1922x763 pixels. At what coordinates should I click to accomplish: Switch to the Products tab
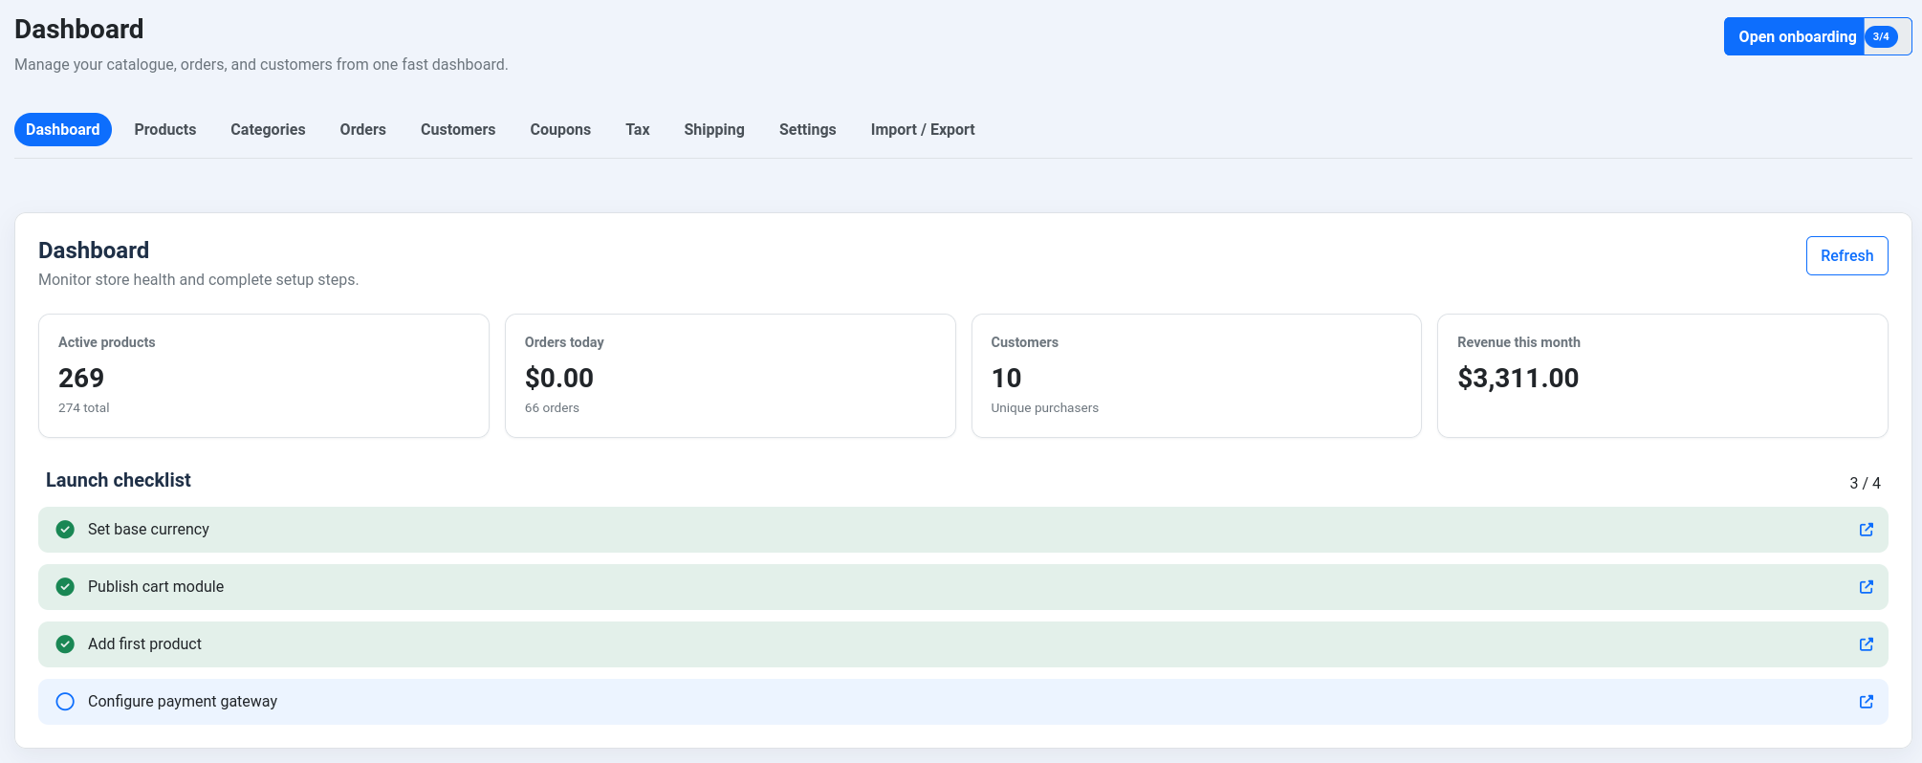[164, 129]
